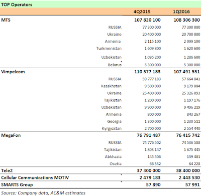The width and height of the screenshot is (201, 196).
Task: Click the Kyrgyzstan country label
Action: tap(112, 129)
